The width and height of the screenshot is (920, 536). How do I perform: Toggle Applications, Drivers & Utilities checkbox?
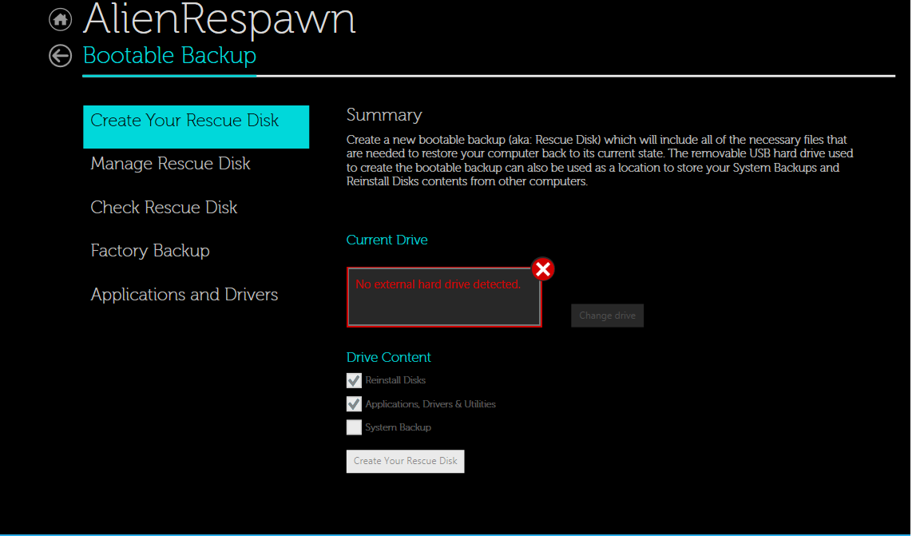pyautogui.click(x=354, y=404)
